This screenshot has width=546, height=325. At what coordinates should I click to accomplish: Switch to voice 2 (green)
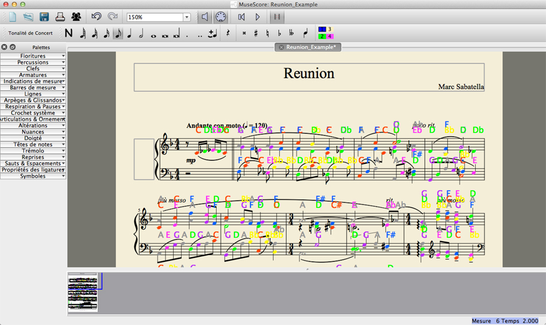322,36
